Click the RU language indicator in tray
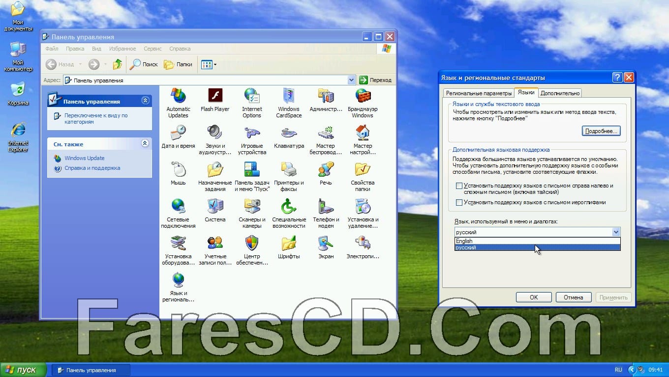Screen dimensions: 669x377 pyautogui.click(x=618, y=370)
